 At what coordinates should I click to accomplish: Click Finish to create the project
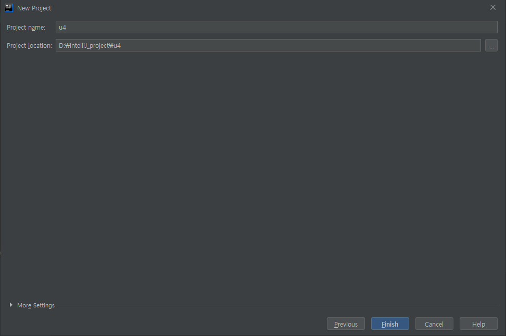pos(390,324)
